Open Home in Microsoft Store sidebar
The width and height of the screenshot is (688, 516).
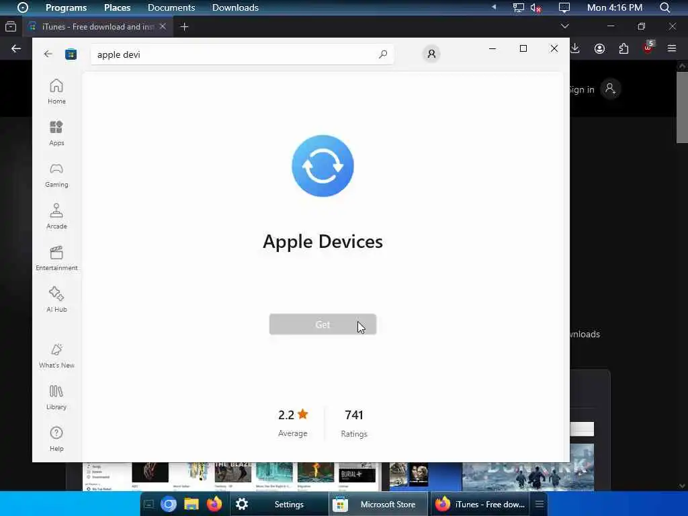coord(56,91)
